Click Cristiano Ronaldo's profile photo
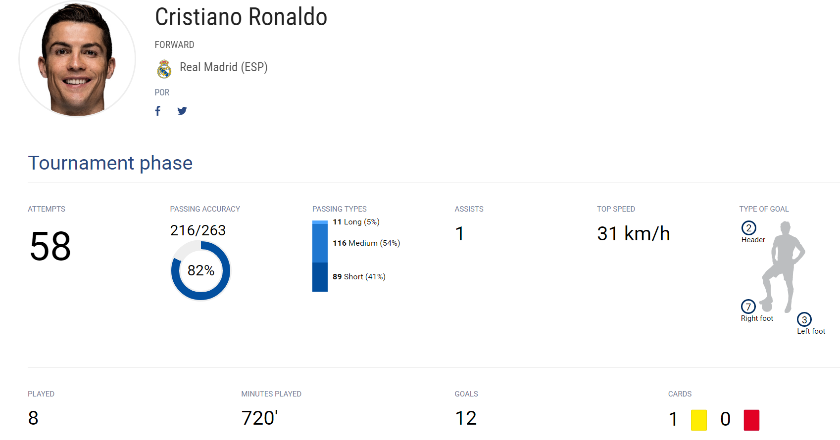Viewport: 840px width, 440px height. pos(77,59)
